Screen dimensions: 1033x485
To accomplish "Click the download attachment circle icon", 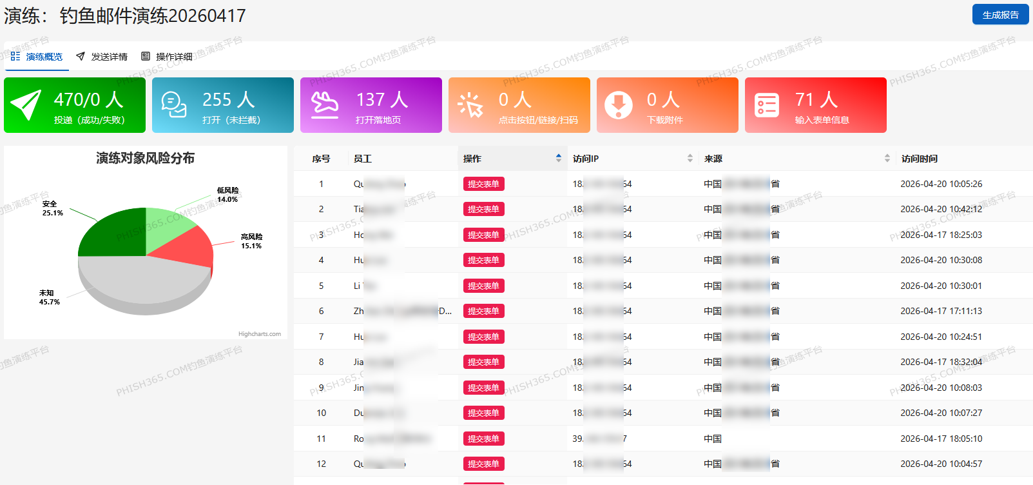I will 619,105.
